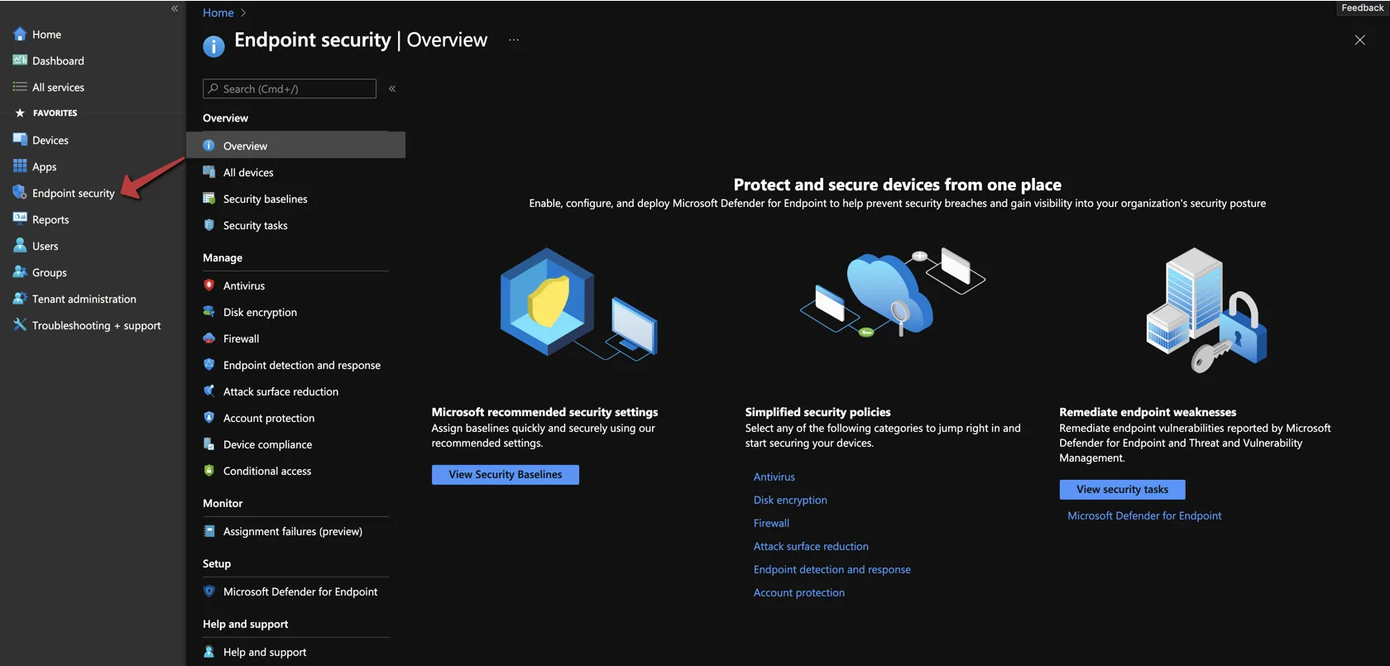Click the Security baselines icon
This screenshot has height=666, width=1390.
pos(209,199)
